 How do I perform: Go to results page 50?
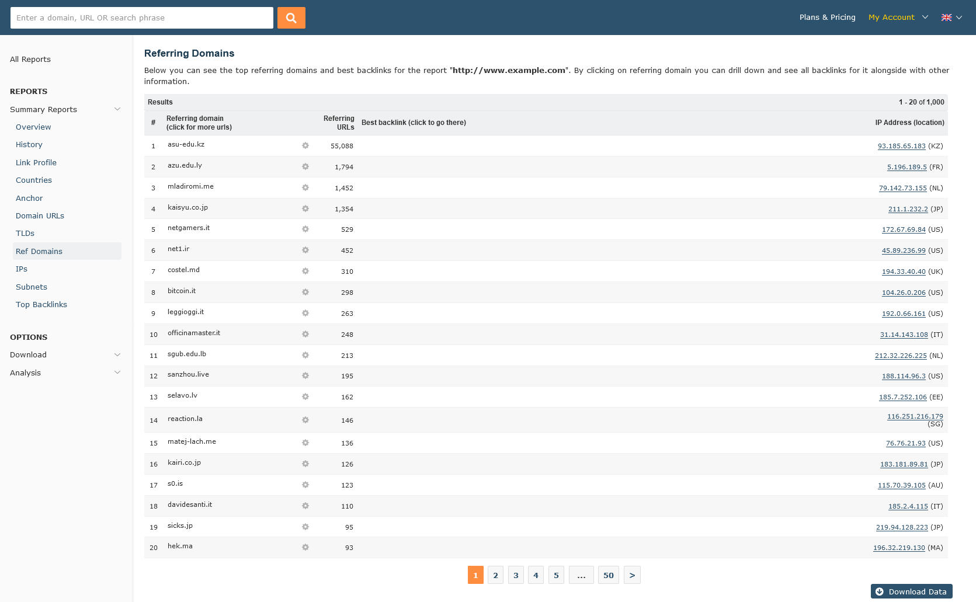click(x=608, y=575)
